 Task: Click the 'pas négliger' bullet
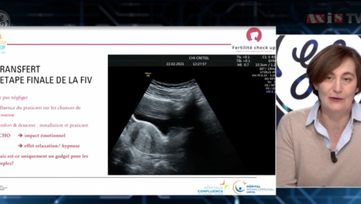point(15,97)
